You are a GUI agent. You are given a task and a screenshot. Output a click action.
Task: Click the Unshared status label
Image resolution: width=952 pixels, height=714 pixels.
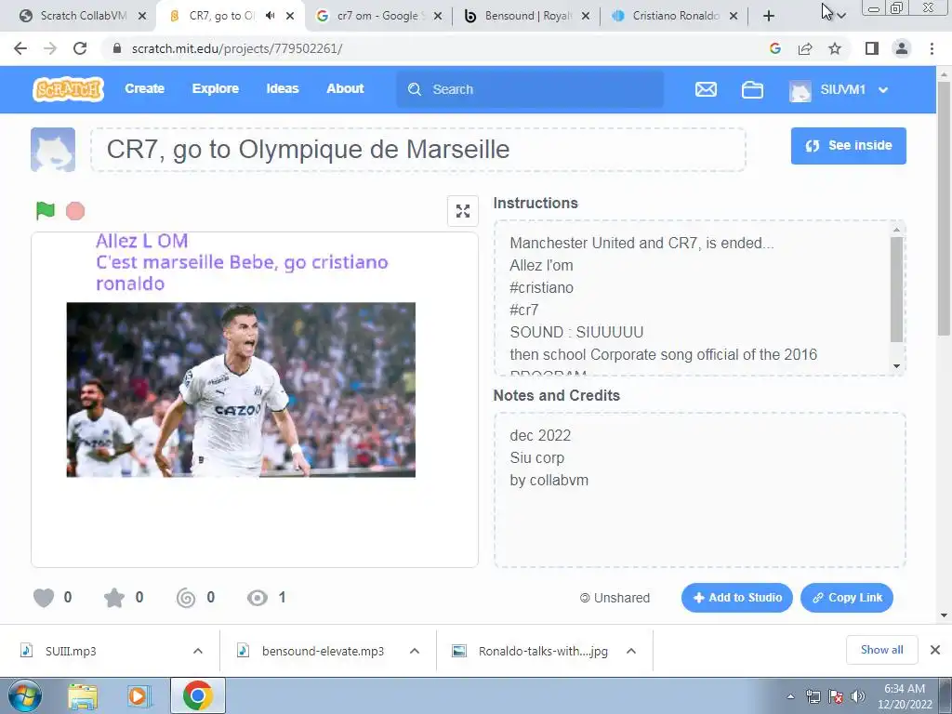(x=615, y=598)
